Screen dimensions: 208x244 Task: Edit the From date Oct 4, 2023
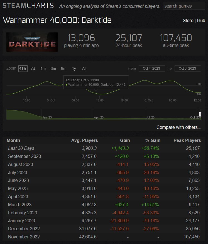tap(152, 68)
